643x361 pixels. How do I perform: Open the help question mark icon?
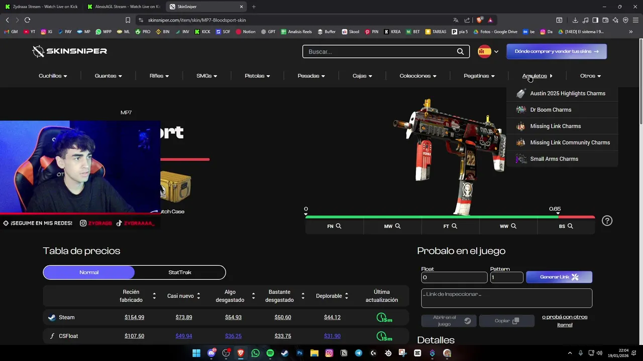(x=607, y=221)
